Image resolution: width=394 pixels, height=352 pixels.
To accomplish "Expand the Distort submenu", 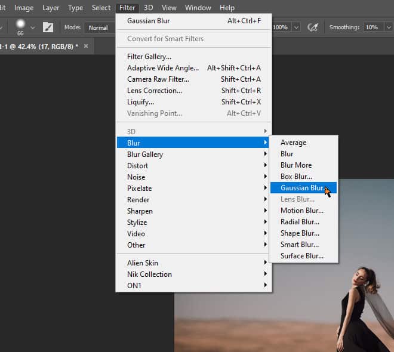I will point(194,166).
